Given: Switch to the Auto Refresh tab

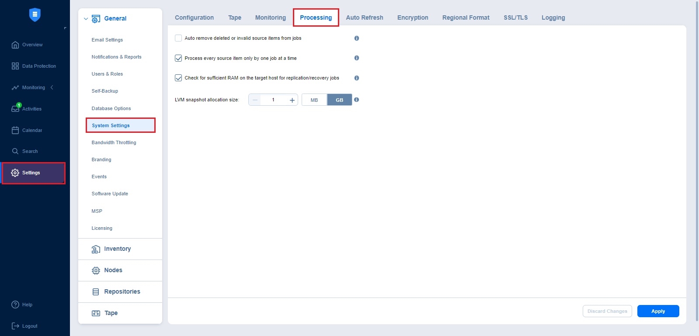Looking at the screenshot, I should [364, 17].
